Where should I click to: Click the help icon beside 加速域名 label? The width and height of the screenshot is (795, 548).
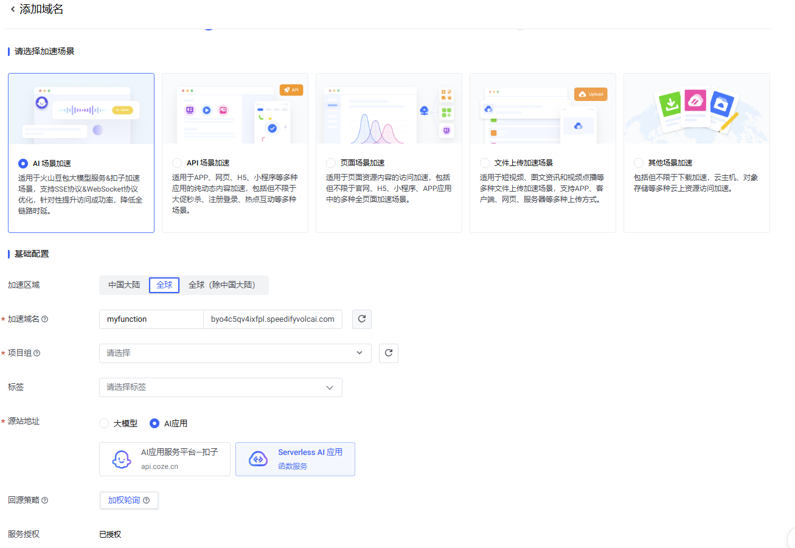coord(45,319)
